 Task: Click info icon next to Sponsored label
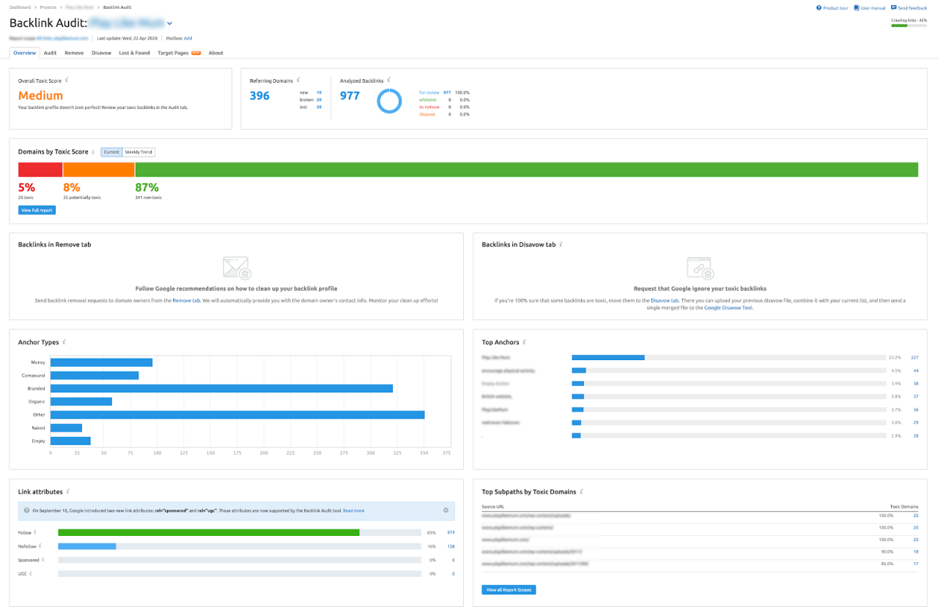pos(43,560)
